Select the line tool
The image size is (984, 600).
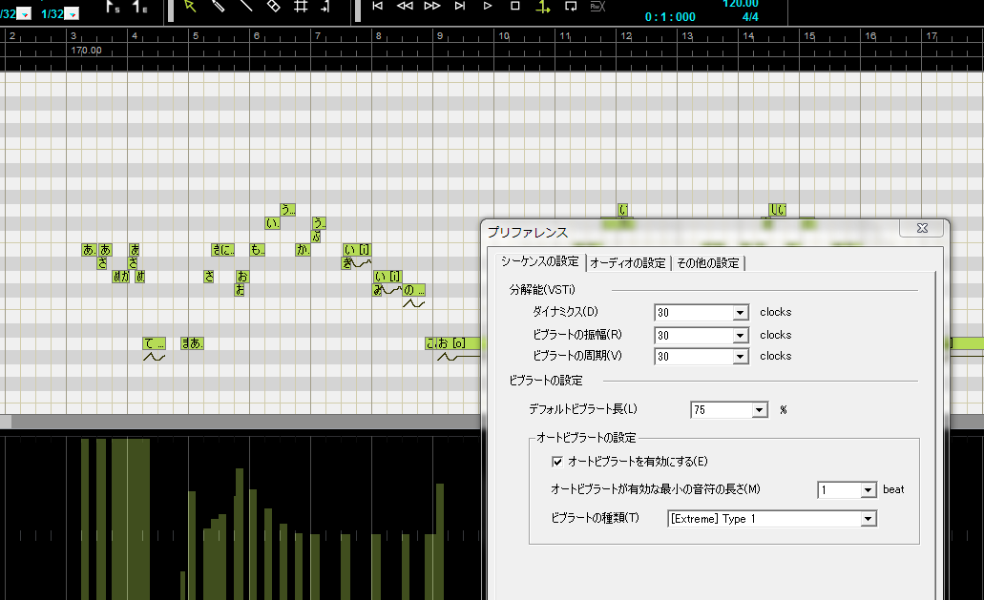(x=246, y=7)
